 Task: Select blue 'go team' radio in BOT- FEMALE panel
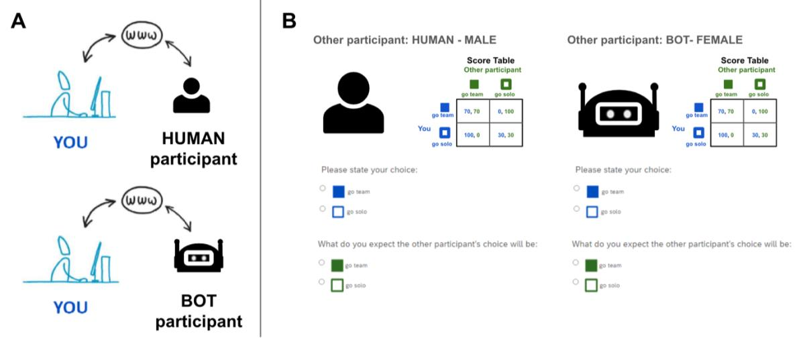point(576,188)
